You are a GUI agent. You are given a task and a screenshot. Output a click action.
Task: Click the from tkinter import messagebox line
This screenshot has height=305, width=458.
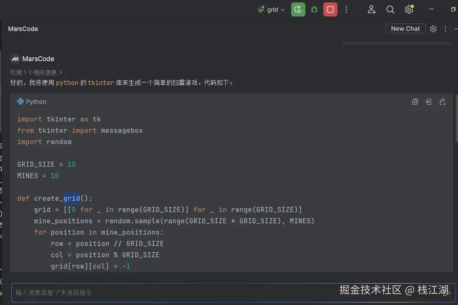pos(80,130)
